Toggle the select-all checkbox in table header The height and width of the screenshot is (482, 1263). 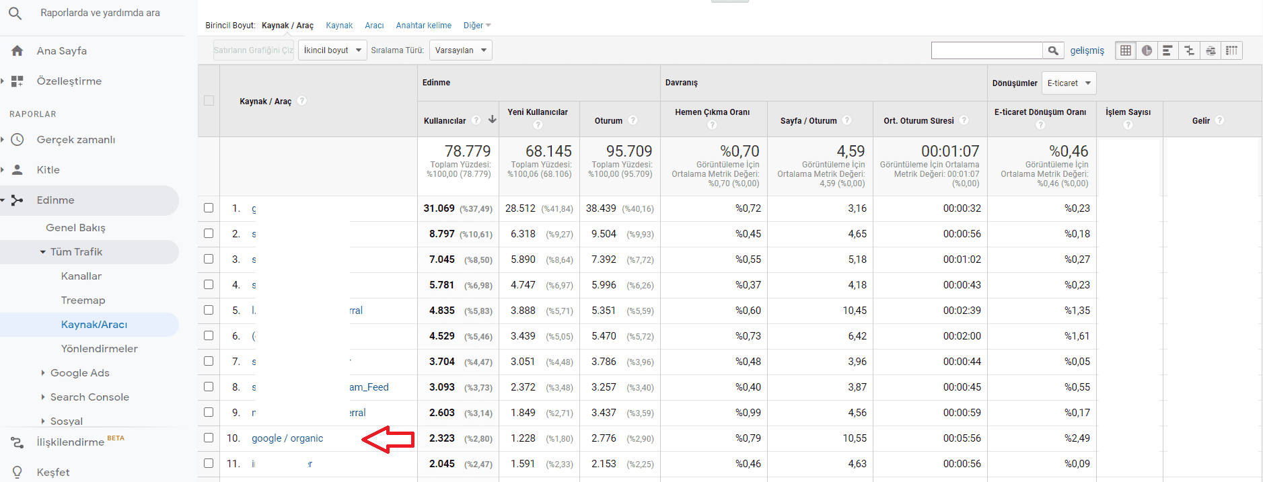coord(209,101)
